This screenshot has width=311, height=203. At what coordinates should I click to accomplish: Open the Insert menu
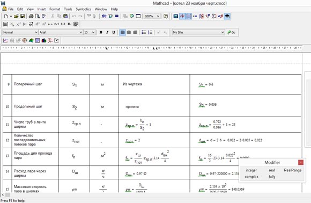point(41,9)
